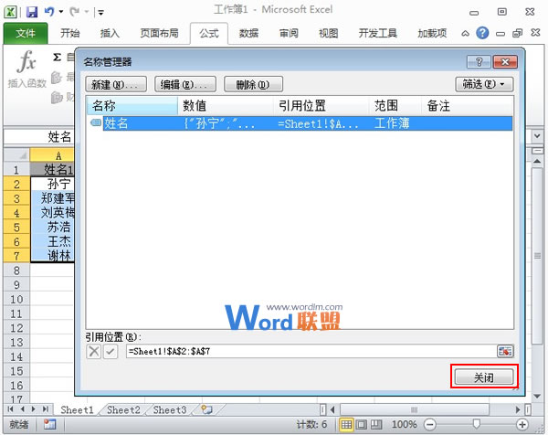548x435 pixels.
Task: Click the 关闭 button in Name Manager
Action: tap(485, 377)
